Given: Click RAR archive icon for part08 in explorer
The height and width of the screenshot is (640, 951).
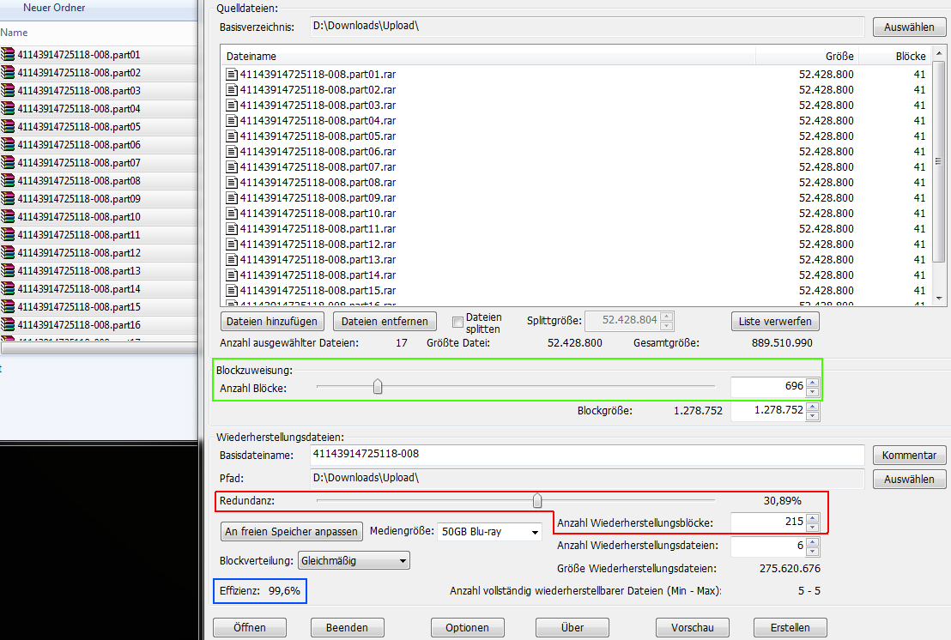Looking at the screenshot, I should (x=9, y=181).
